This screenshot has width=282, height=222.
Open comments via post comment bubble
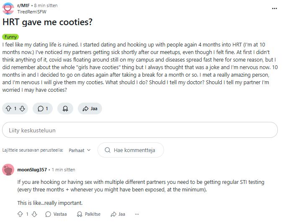click(x=43, y=108)
